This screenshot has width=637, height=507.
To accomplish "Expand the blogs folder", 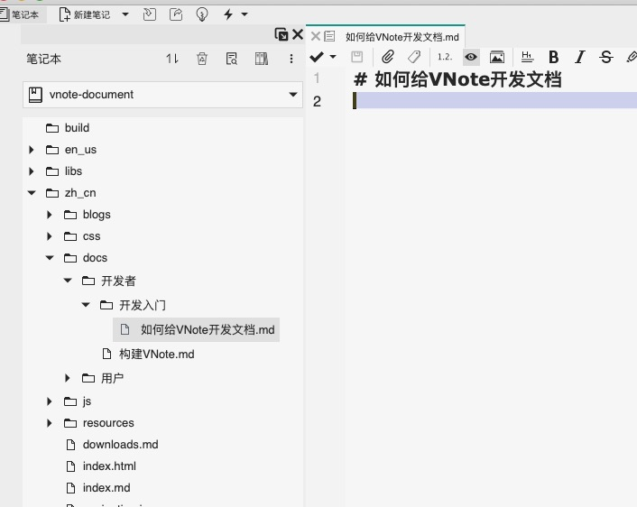I will (50, 215).
